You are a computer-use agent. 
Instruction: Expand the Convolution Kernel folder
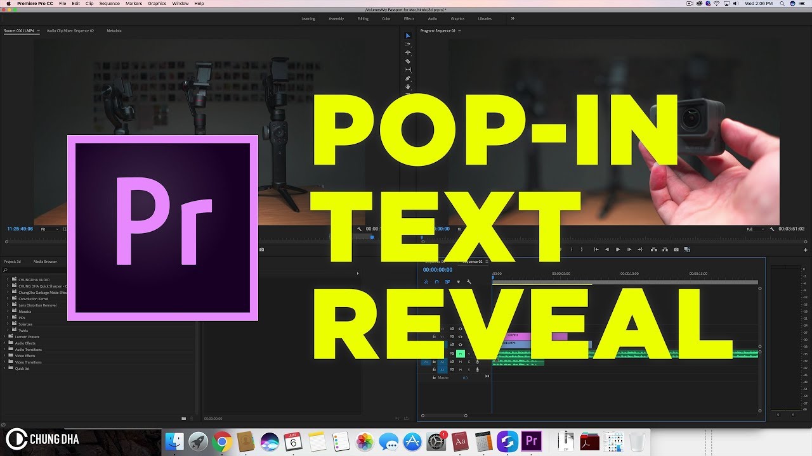click(x=8, y=298)
